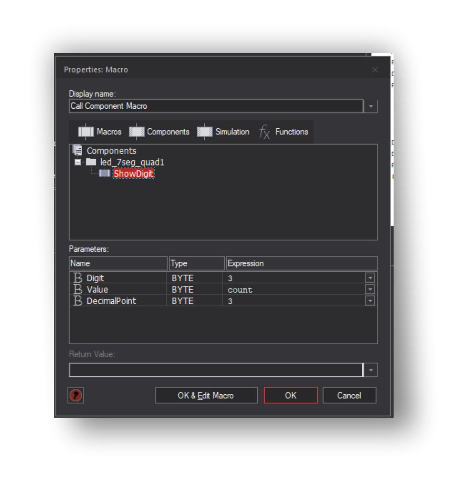Click the byte icon beside Value
This screenshot has height=483, width=467.
pyautogui.click(x=78, y=289)
